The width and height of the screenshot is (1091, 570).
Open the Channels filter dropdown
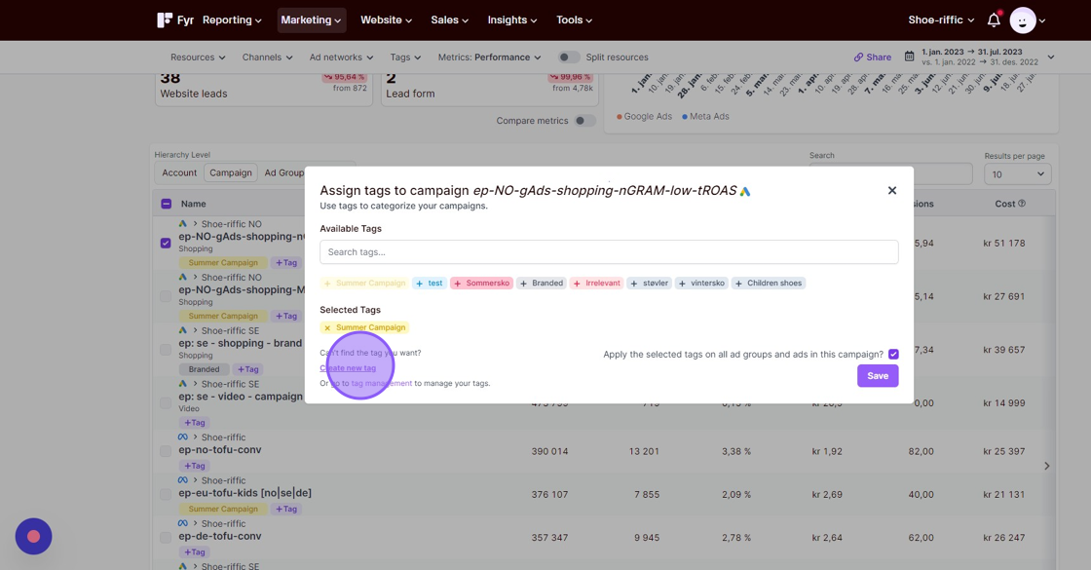click(x=267, y=57)
